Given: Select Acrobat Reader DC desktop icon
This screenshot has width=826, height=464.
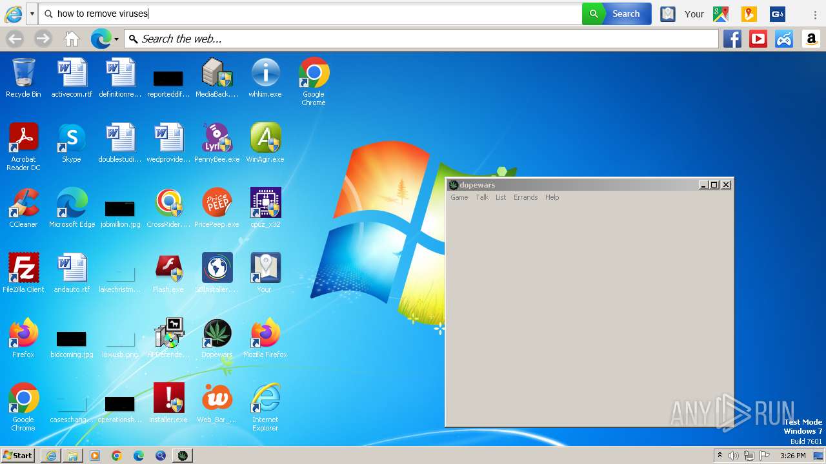Looking at the screenshot, I should pos(23,147).
